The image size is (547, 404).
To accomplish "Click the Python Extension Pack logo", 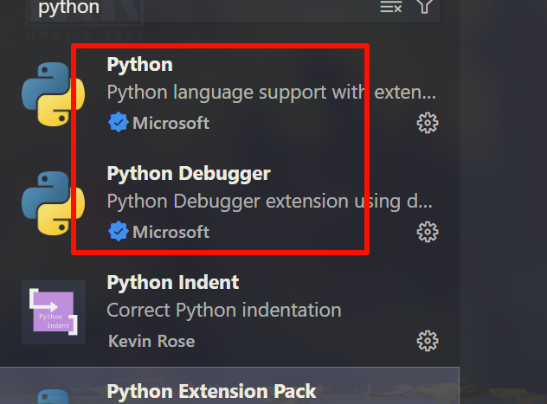I will point(53,397).
